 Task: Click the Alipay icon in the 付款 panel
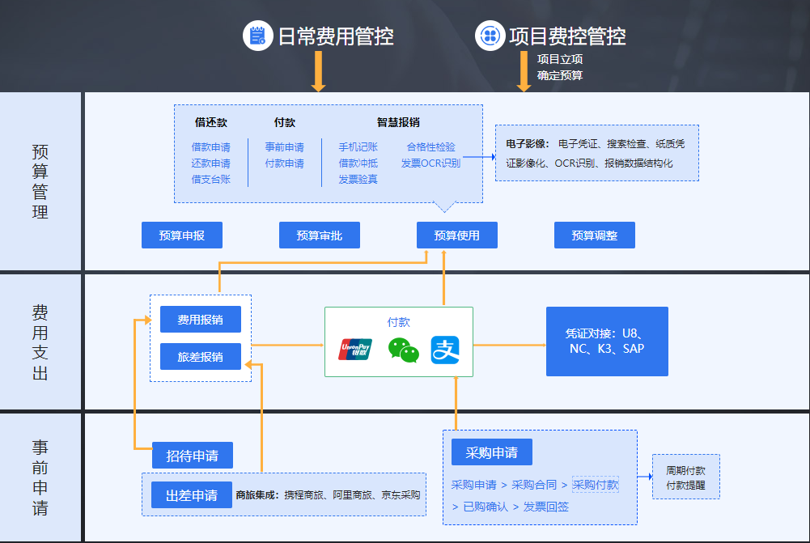coord(445,350)
